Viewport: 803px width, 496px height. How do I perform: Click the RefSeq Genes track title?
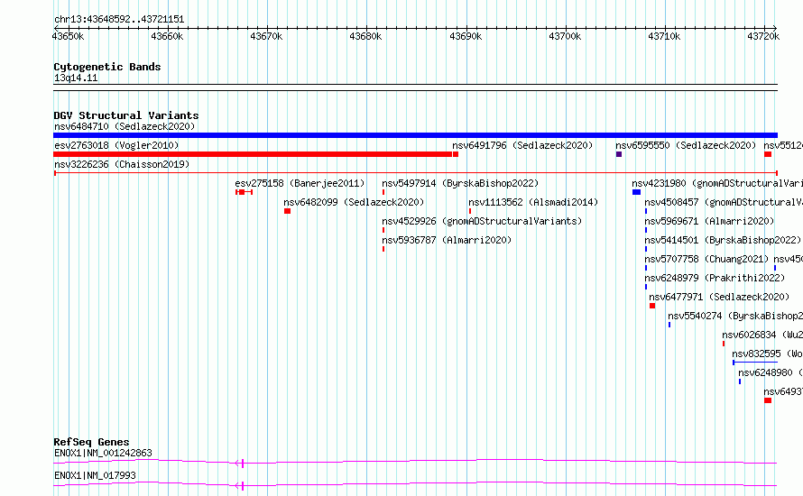[x=91, y=442]
